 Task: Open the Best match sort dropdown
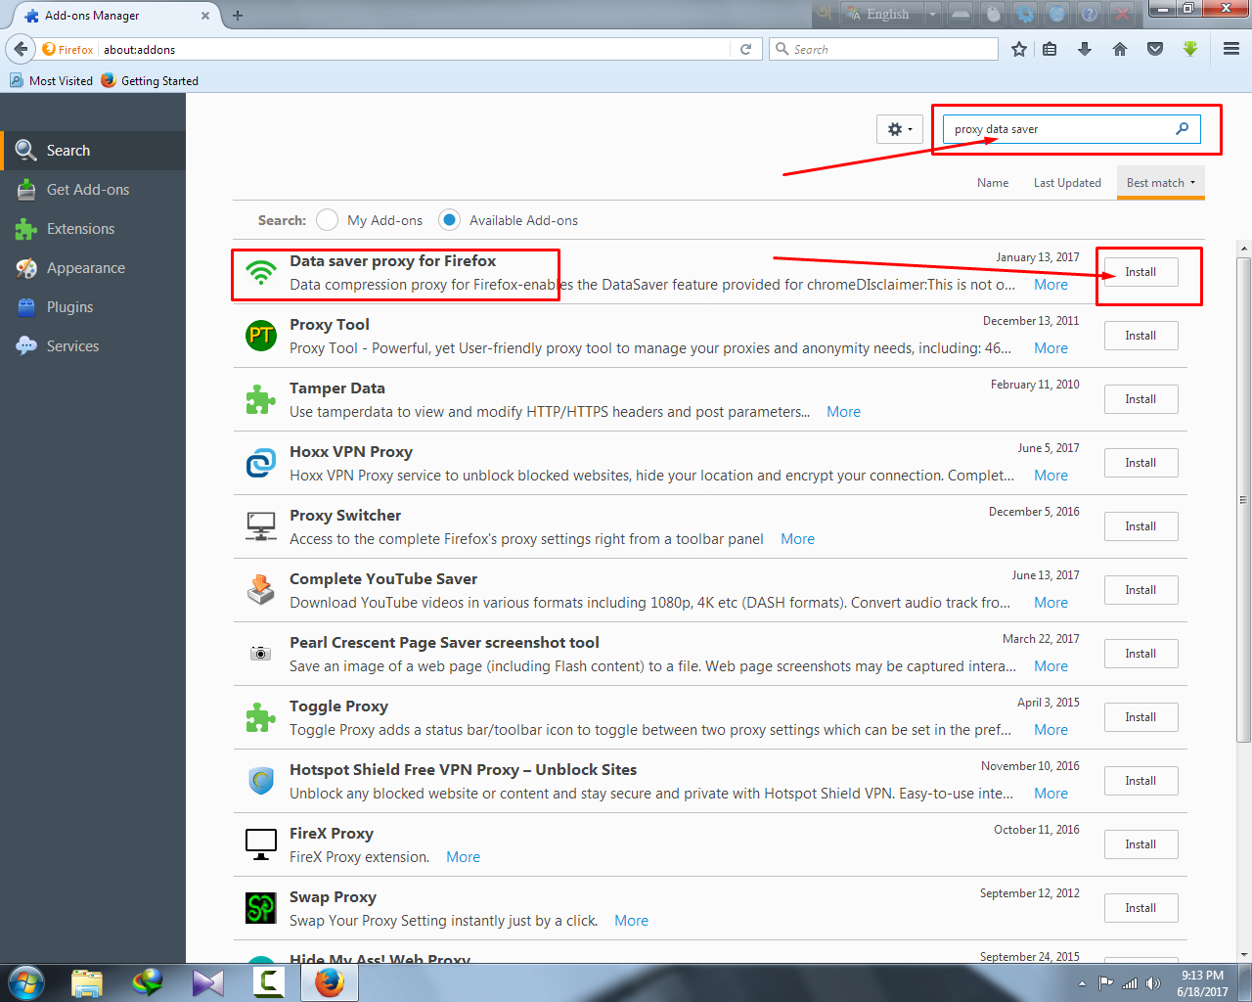click(x=1160, y=183)
